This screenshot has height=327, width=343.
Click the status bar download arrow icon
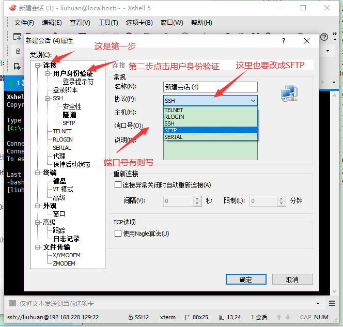pyautogui.click(x=288, y=317)
